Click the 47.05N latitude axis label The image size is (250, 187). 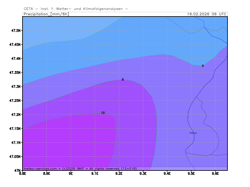(x=15, y=156)
